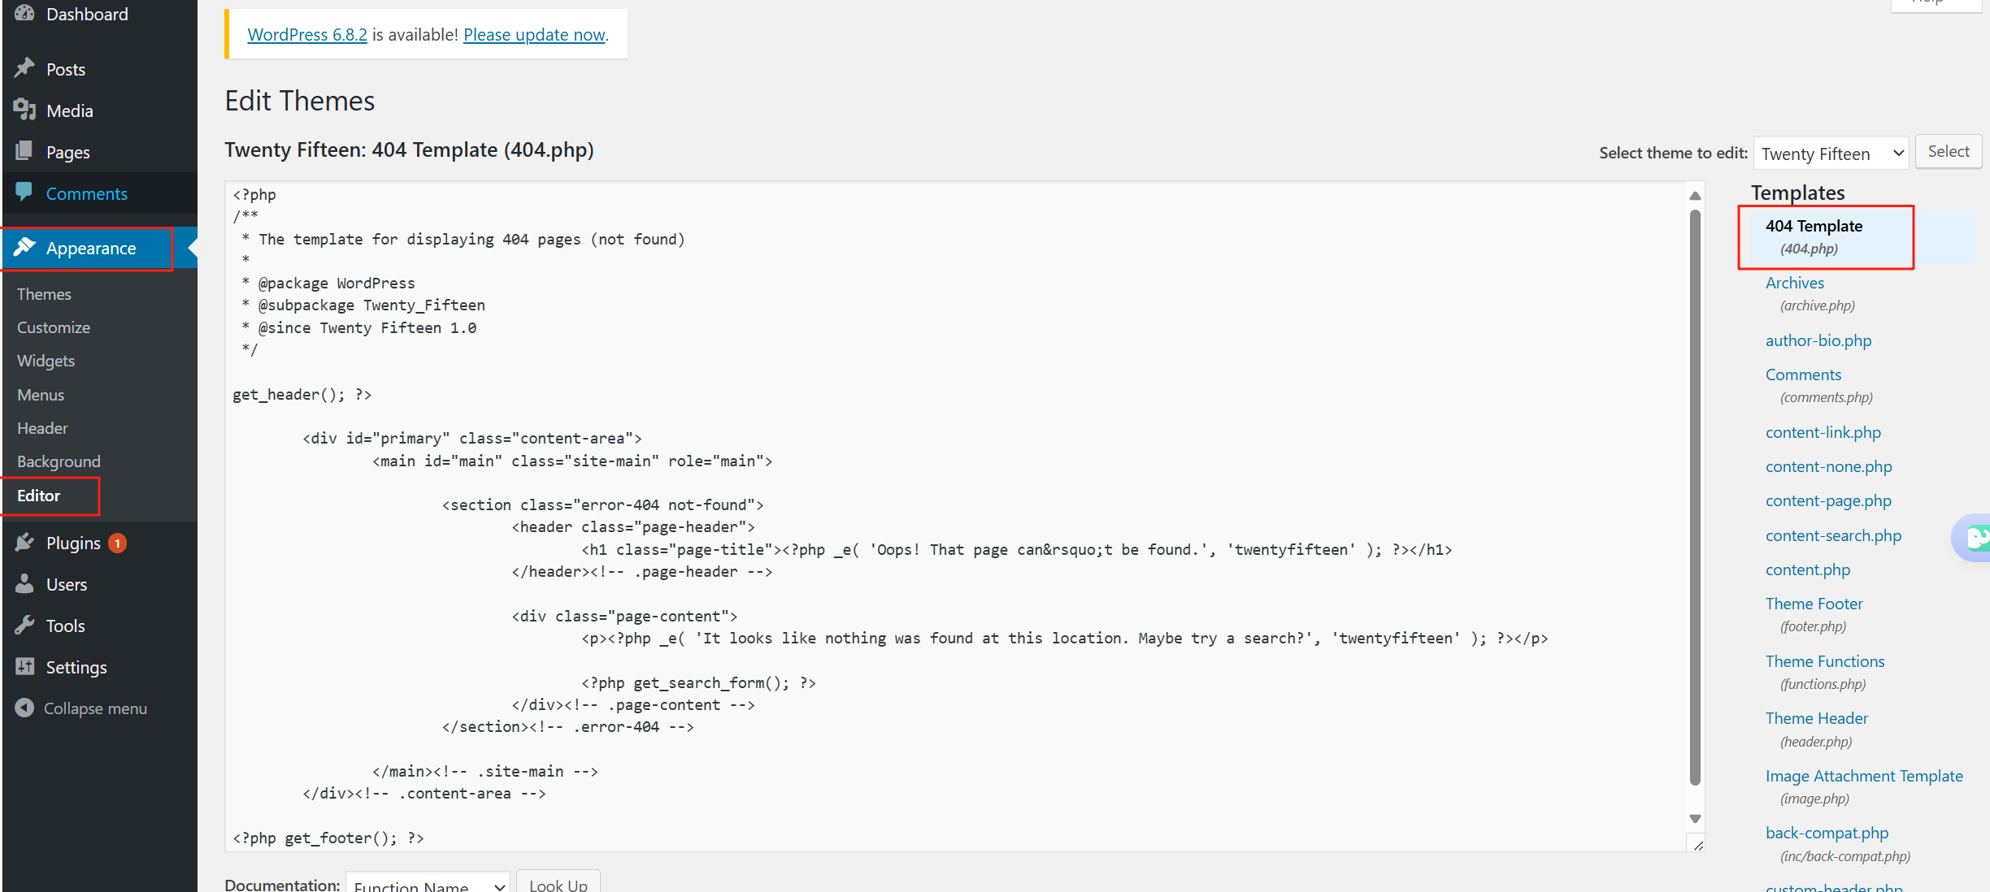Image resolution: width=1990 pixels, height=892 pixels.
Task: Open the Customize submenu item
Action: pyautogui.click(x=54, y=327)
